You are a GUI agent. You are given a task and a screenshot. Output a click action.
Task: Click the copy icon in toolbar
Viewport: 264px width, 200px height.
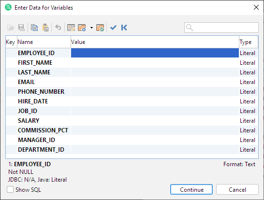tap(34, 28)
